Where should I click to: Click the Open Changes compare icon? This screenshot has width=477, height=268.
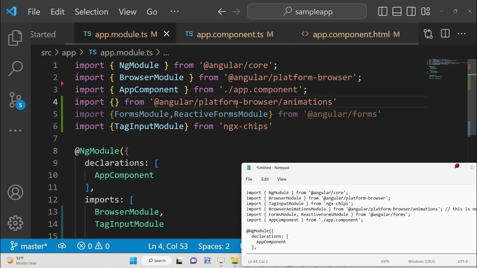click(x=428, y=34)
